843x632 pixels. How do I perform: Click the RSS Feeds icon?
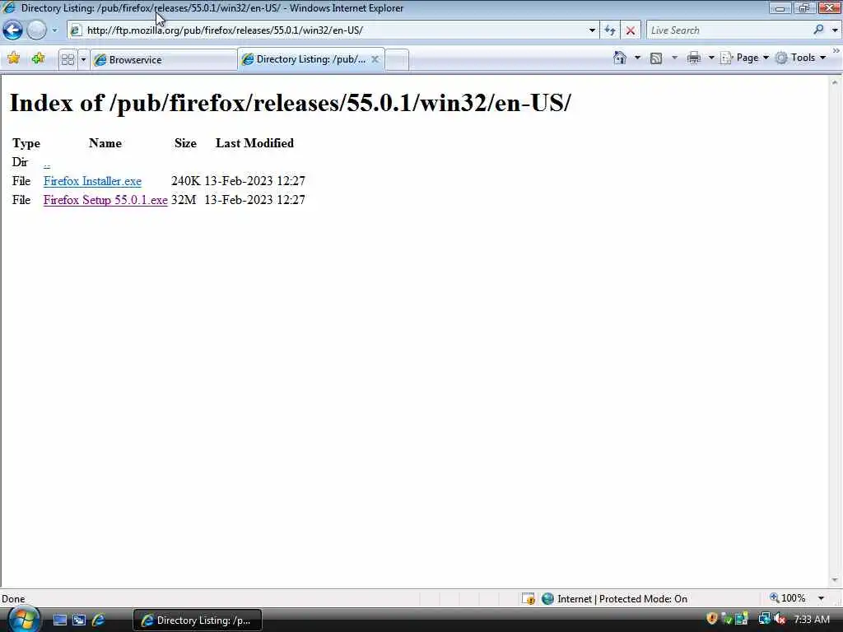(x=656, y=58)
